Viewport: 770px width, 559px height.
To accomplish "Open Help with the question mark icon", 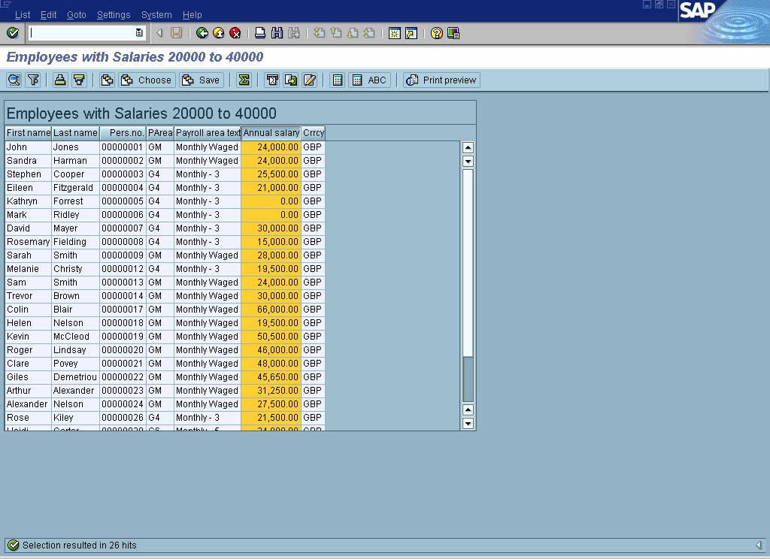I will coord(437,33).
